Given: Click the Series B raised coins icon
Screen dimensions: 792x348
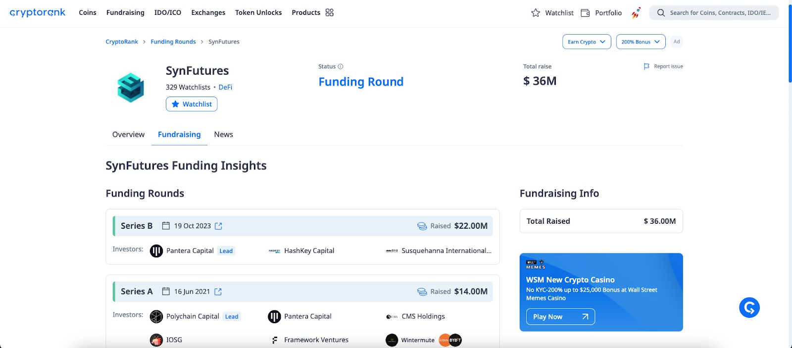Looking at the screenshot, I should pos(422,226).
